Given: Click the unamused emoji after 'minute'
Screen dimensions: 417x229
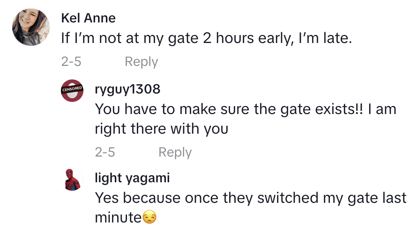Looking at the screenshot, I should 149,217.
